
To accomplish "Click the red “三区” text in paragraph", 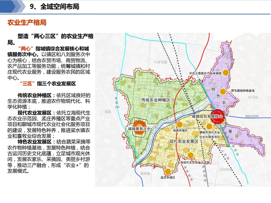I will pyautogui.click(x=28, y=83).
